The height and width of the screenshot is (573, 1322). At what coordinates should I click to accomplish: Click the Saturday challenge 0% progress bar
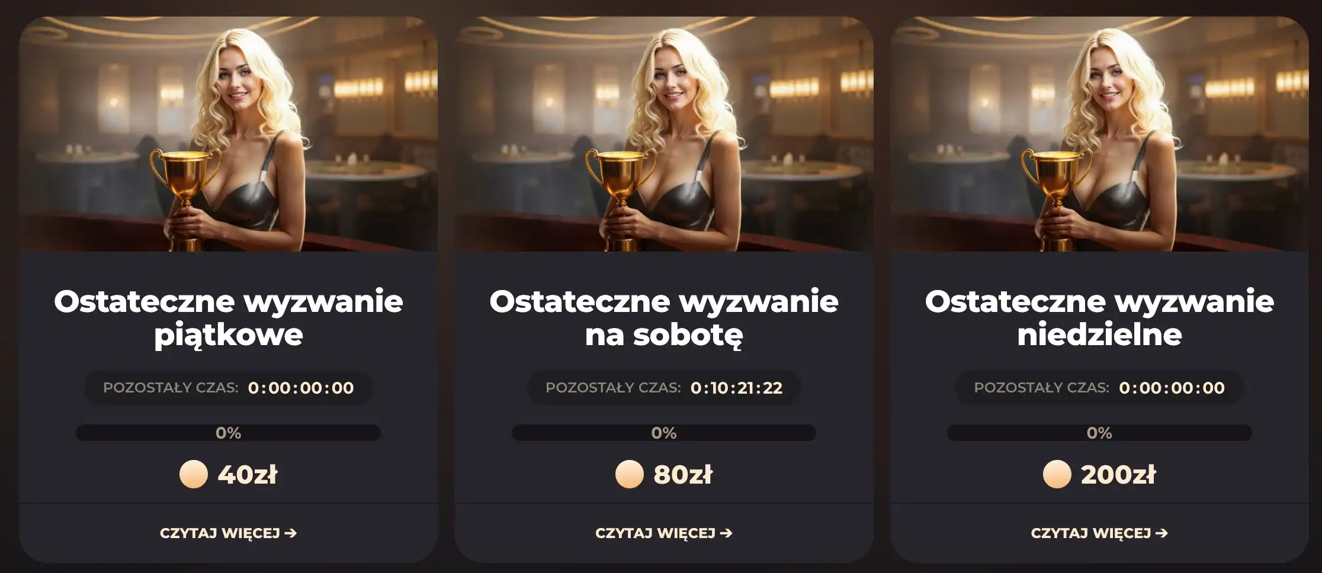pos(664,433)
